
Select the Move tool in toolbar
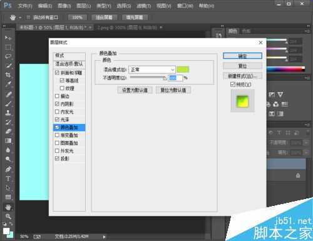point(8,38)
